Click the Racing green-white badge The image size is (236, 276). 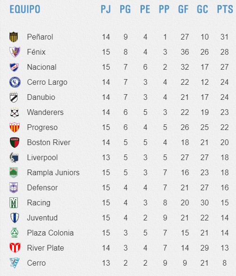[x=14, y=203]
